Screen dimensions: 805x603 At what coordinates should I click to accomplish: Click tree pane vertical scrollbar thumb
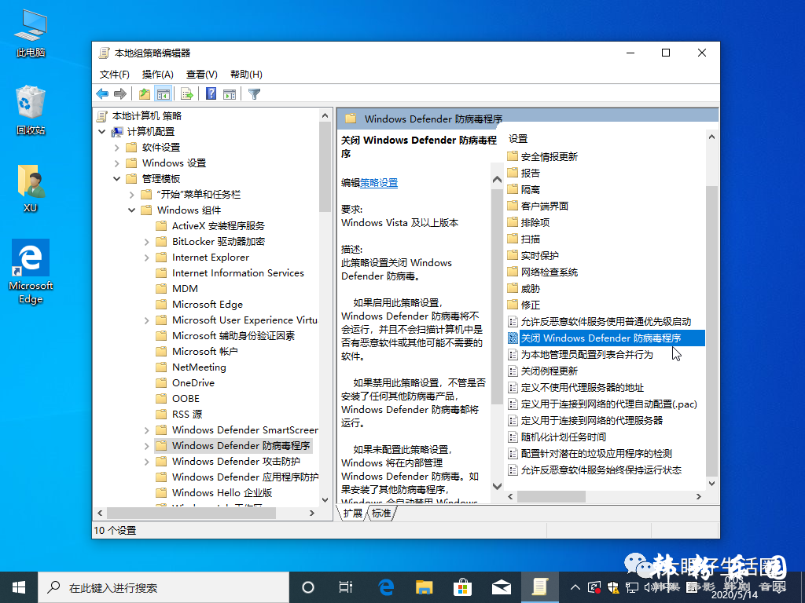pos(325,167)
